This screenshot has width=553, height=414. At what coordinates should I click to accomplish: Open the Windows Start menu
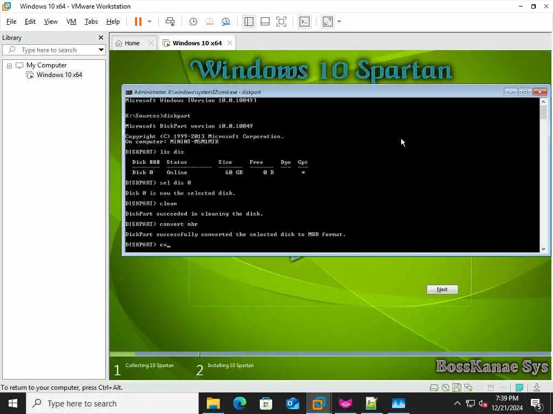pos(13,403)
